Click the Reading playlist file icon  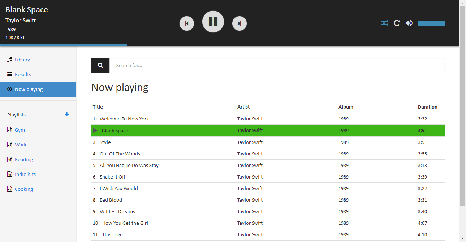click(10, 159)
